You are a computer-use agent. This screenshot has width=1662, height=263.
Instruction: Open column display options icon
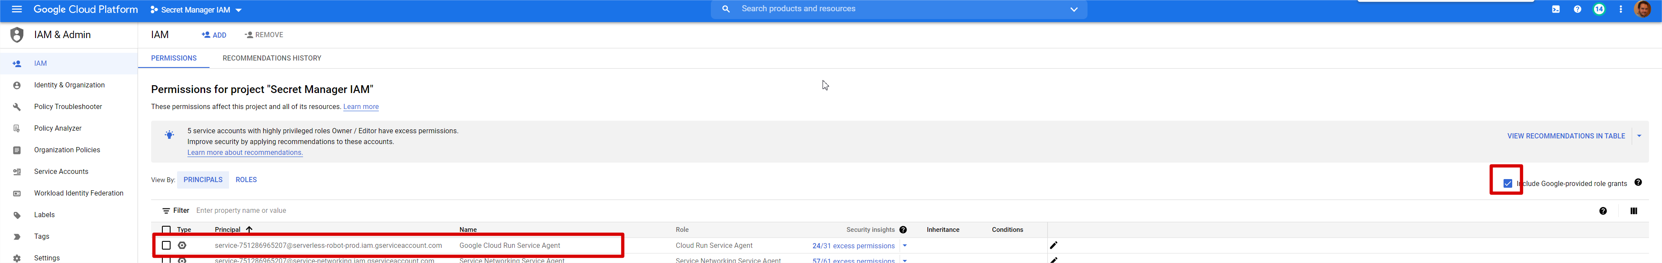[1633, 211]
